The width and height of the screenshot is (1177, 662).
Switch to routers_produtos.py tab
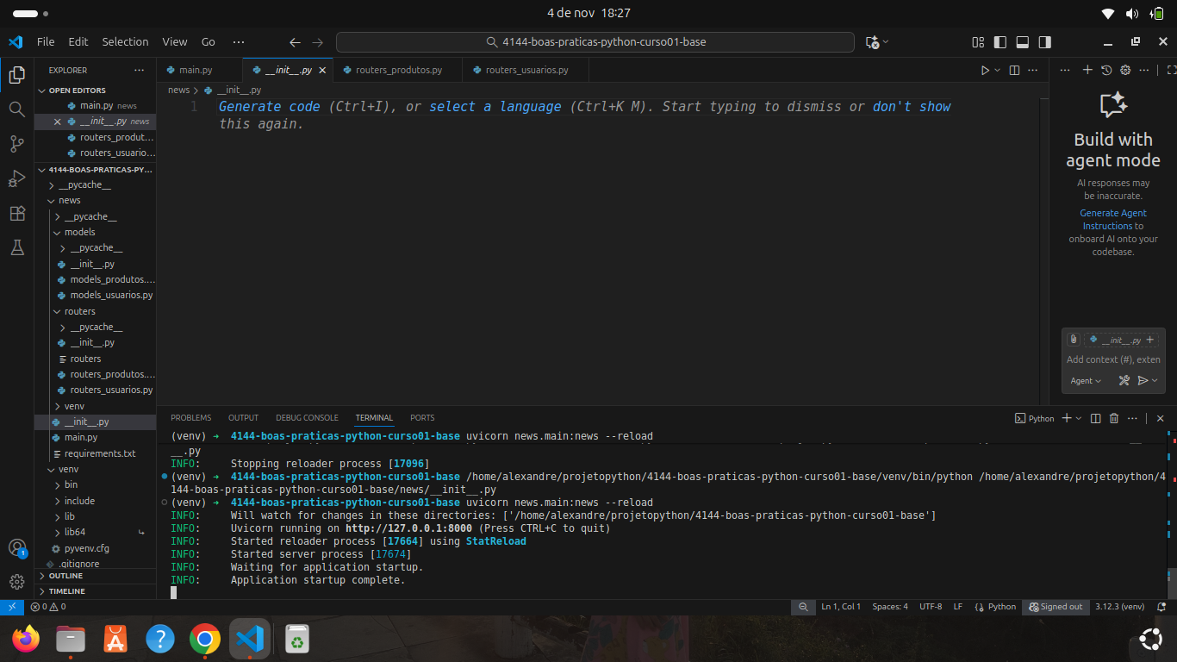tap(398, 70)
